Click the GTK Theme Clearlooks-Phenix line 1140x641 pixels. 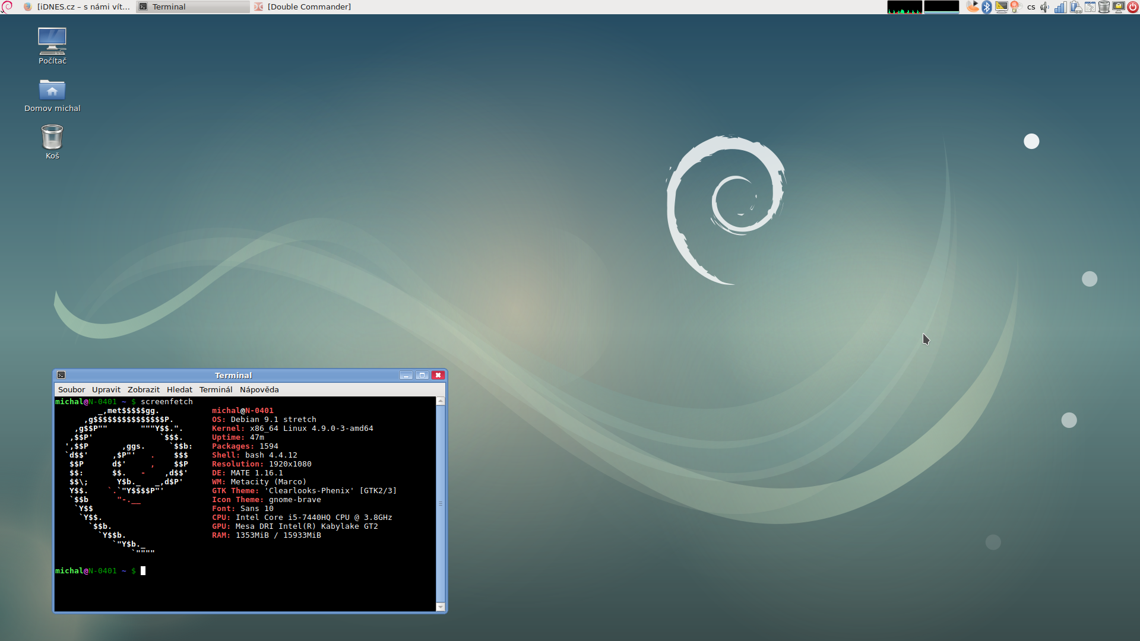point(305,491)
